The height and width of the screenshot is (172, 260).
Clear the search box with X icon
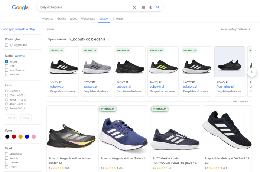pyautogui.click(x=134, y=7)
